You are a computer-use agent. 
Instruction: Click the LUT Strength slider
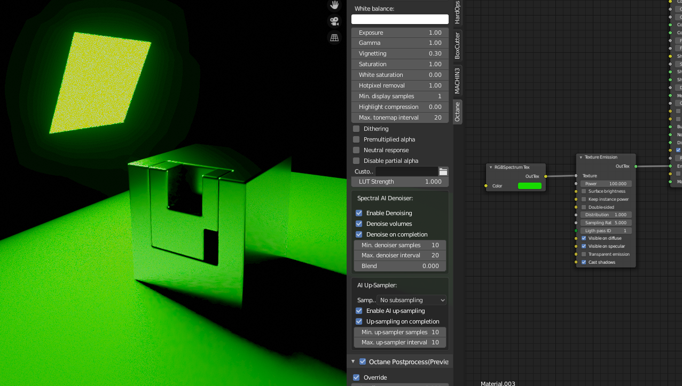[x=400, y=182]
